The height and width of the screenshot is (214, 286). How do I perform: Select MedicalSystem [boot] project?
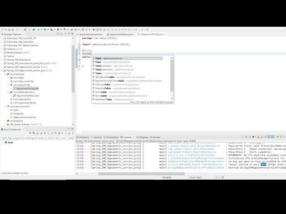coord(18,53)
